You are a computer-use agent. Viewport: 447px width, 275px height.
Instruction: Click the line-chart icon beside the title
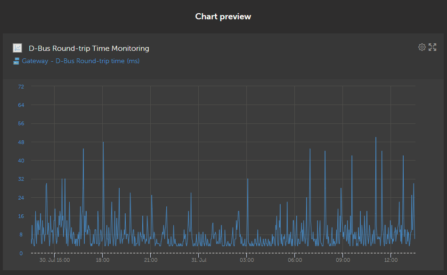click(x=17, y=48)
